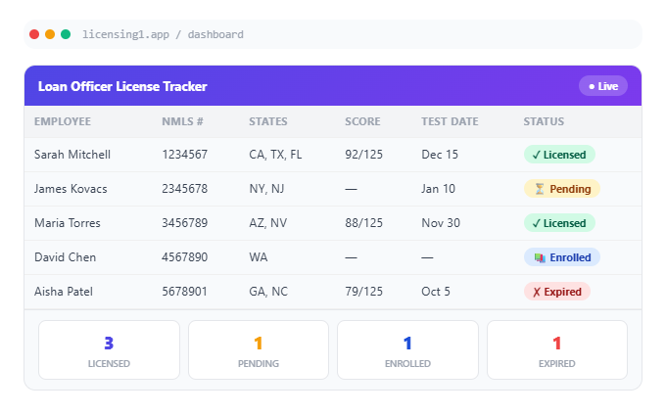Open the LICENSED summary card

[x=109, y=349]
